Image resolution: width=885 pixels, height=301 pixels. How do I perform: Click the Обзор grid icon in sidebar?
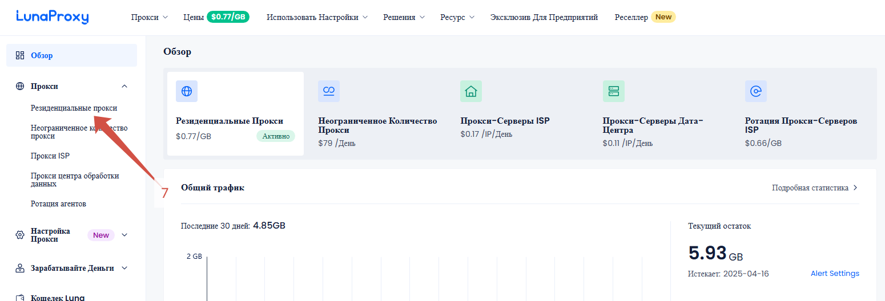20,55
